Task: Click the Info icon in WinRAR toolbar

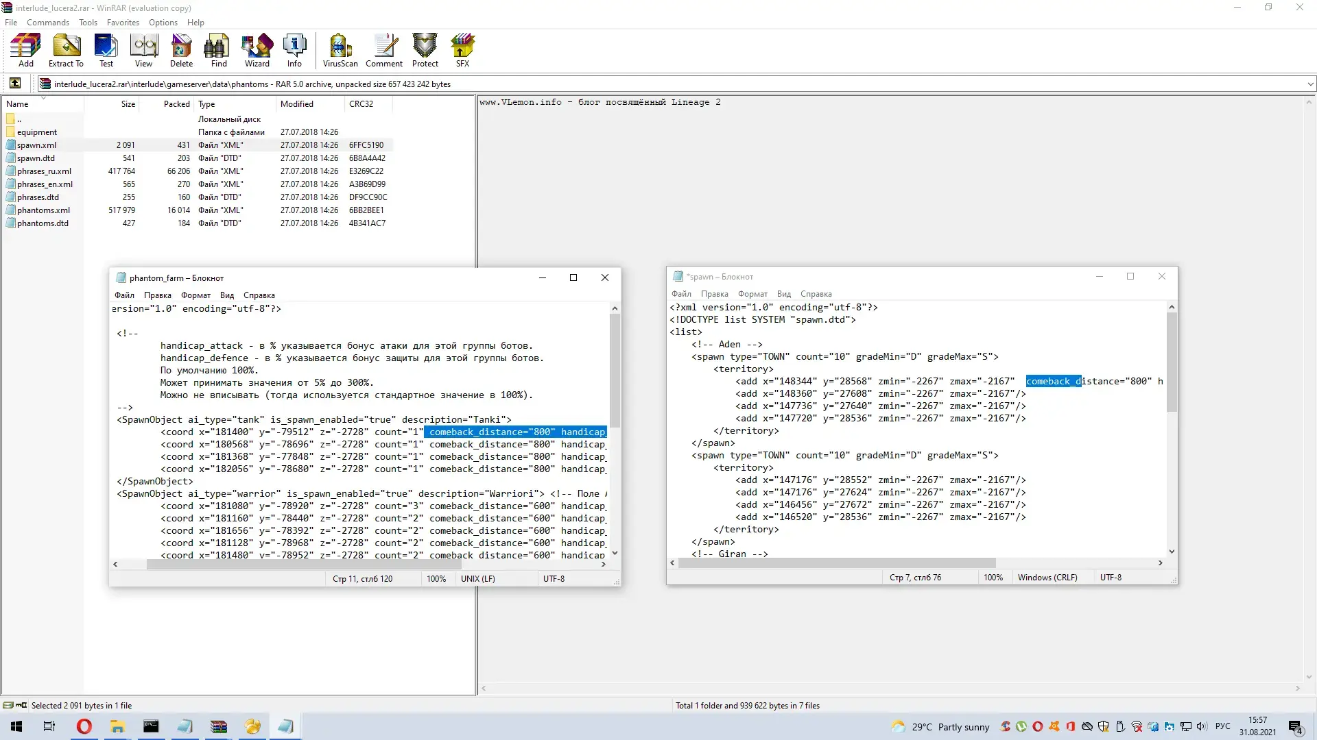Action: [295, 50]
